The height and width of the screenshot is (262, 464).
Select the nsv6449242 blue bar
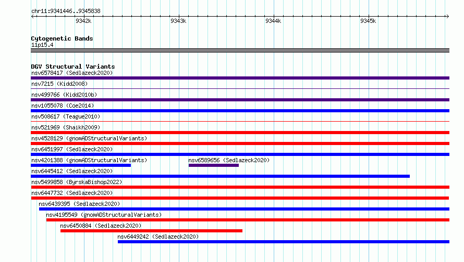[284, 242]
